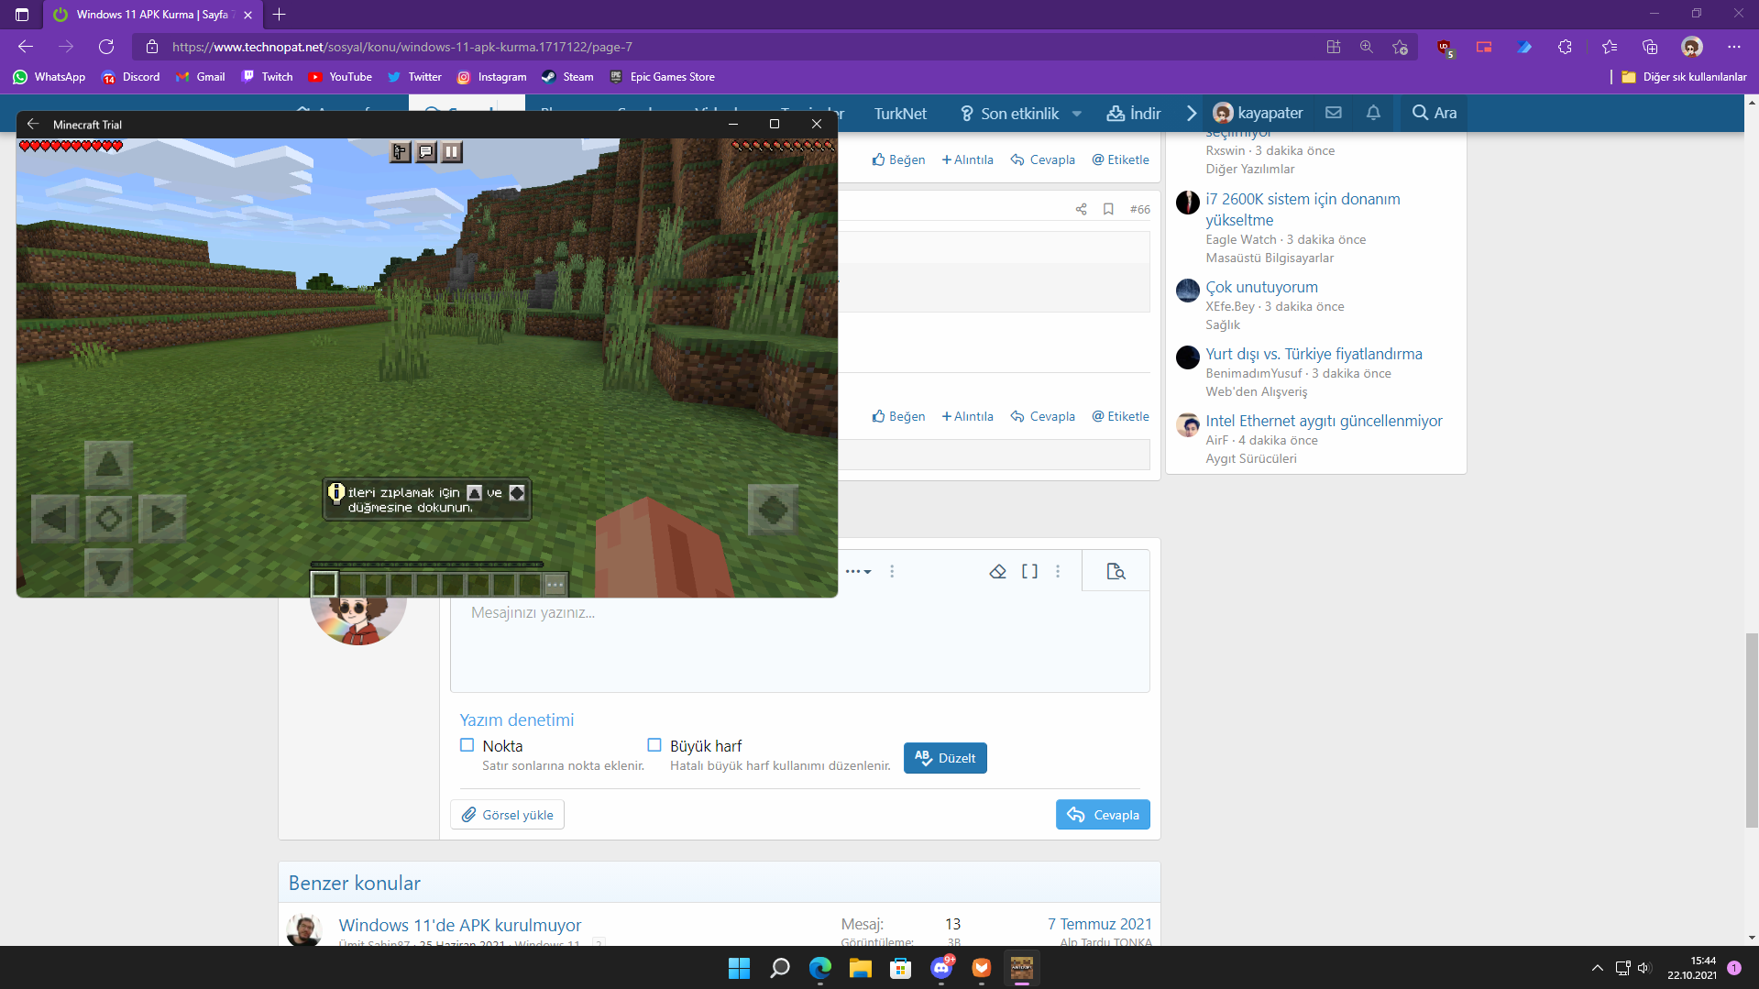Open the 'Diğer sık kullanılanlar' favorites folder
The height and width of the screenshot is (989, 1759).
(1684, 77)
